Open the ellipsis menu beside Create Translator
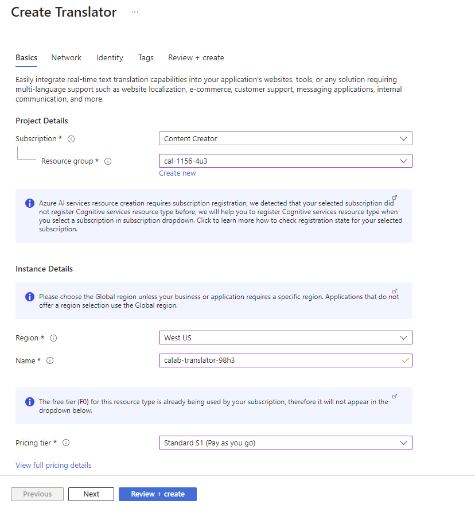 (x=135, y=12)
